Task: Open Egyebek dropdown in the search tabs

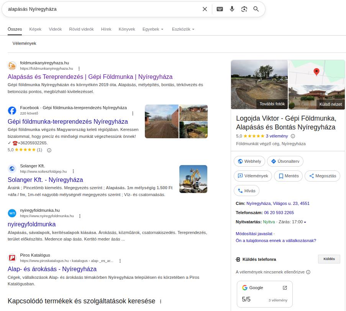Action: 153,29
